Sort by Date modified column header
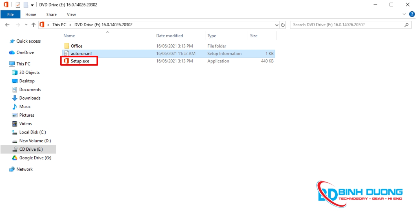Image resolution: width=416 pixels, height=211 pixels. [x=170, y=36]
